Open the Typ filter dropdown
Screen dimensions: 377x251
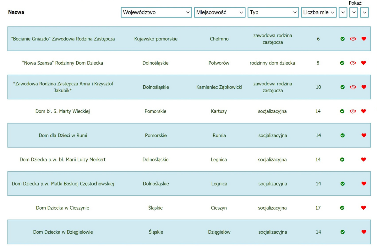[273, 12]
